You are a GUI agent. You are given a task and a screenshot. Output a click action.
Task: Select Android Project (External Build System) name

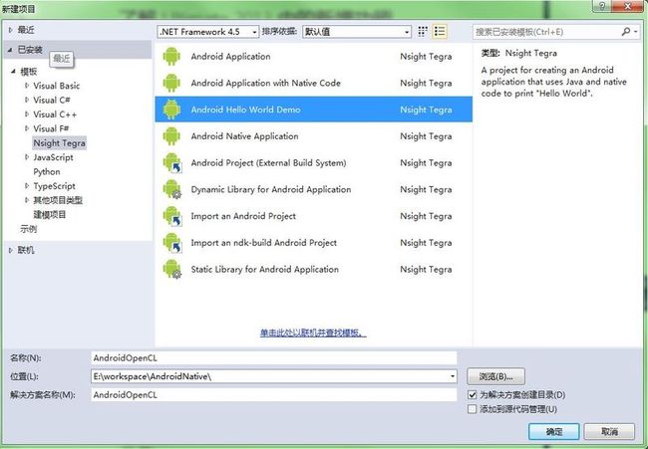coord(268,163)
